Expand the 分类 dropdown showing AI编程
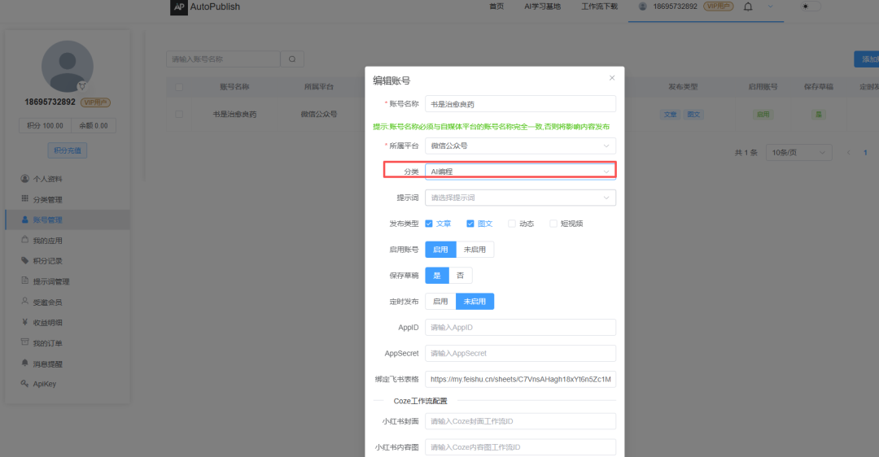 tap(520, 172)
